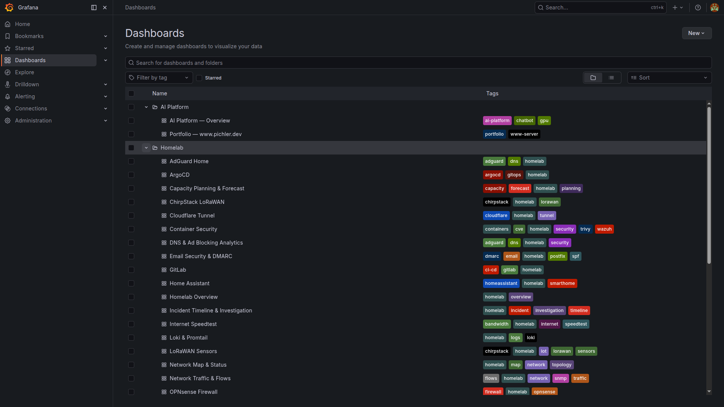Collapse the AI Platform folder

[146, 107]
